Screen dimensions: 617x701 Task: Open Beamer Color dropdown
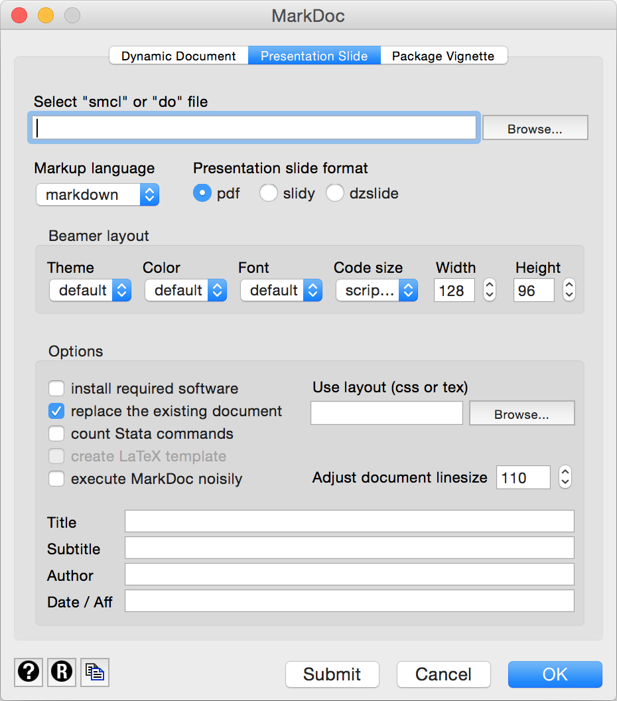point(186,290)
